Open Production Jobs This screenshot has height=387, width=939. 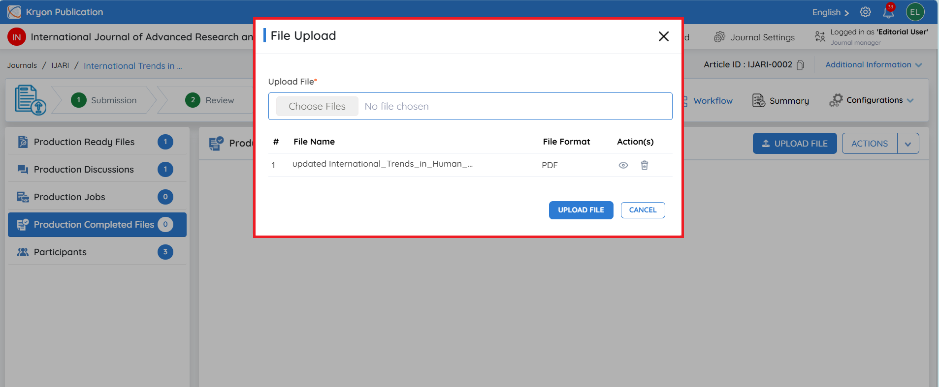pos(97,197)
